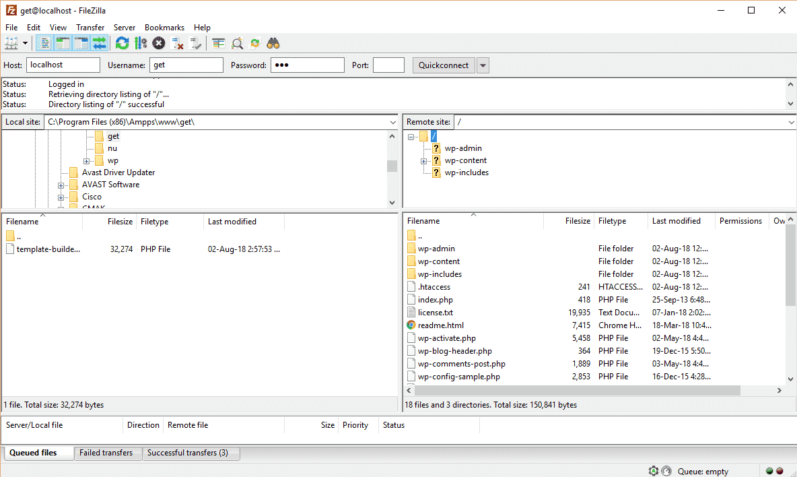Screen dimensions: 797x477
Task: Select wp-comments-post.php file
Action: (462, 364)
